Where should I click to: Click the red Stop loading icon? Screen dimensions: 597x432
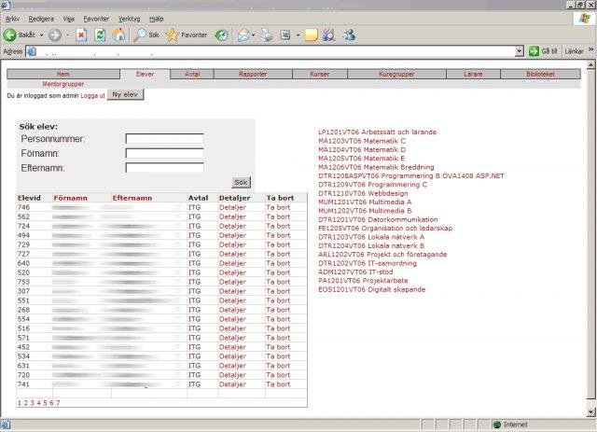[x=81, y=35]
